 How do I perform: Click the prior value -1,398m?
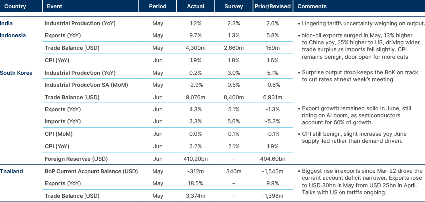click(273, 196)
